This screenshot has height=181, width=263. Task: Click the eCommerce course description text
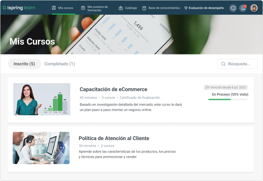[131, 107]
